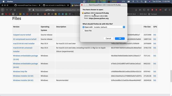Open Control Center in menu bar
The image size is (172, 96).
(x=146, y=2)
